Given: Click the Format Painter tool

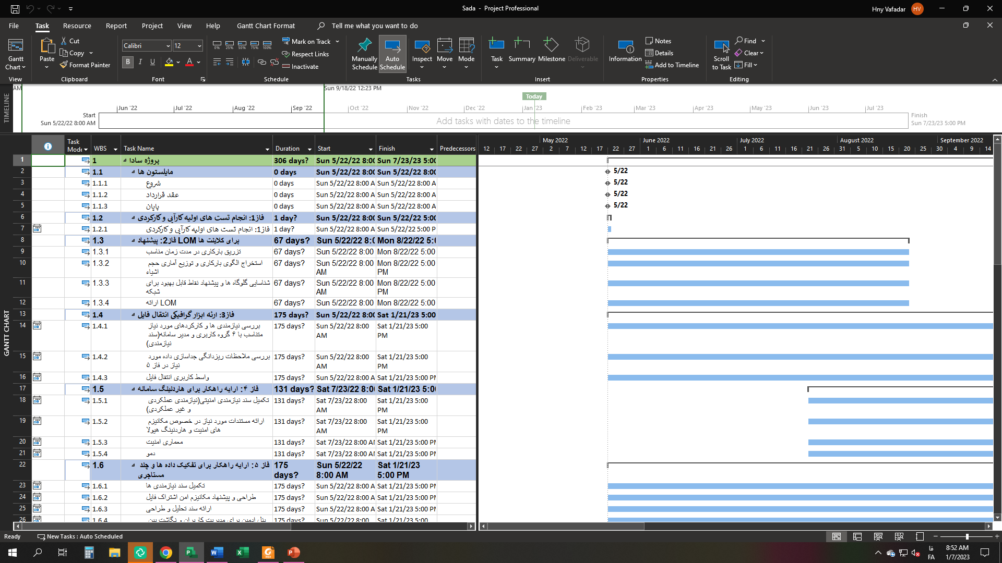Looking at the screenshot, I should pyautogui.click(x=85, y=65).
